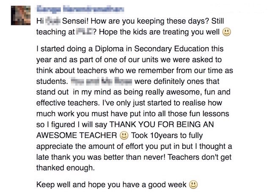This screenshot has height=194, width=275.
Task: Click the smiley emoji after "AWESOME TEACHER"
Action: click(x=124, y=136)
